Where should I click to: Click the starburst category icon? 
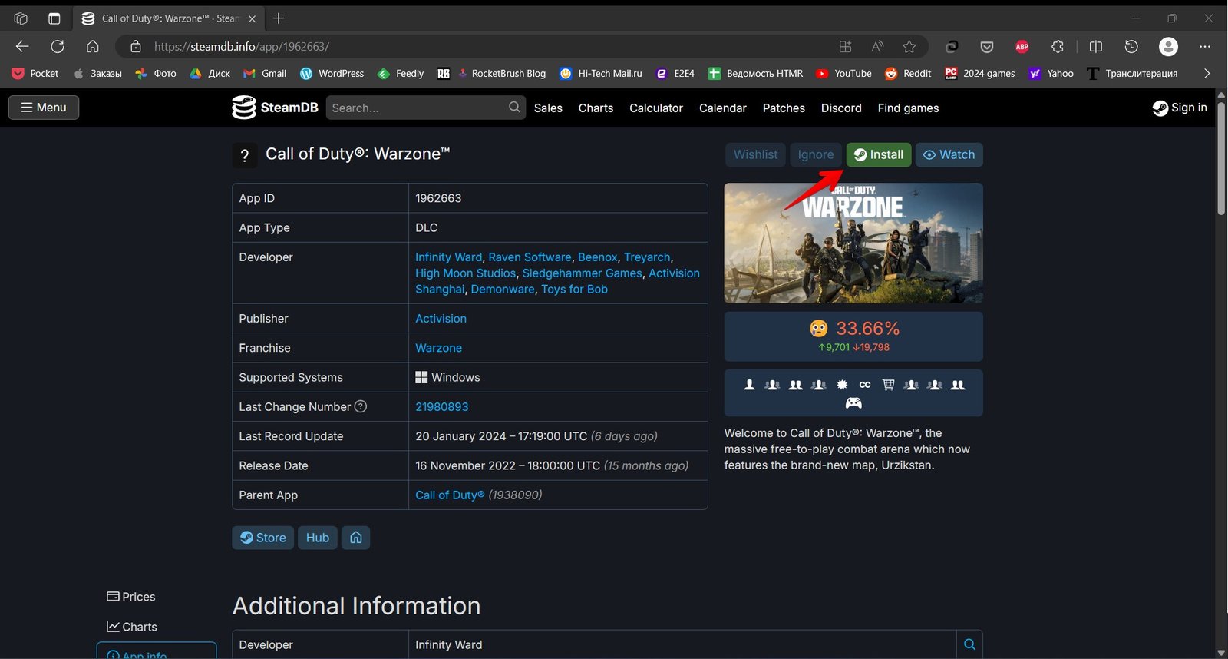[842, 385]
